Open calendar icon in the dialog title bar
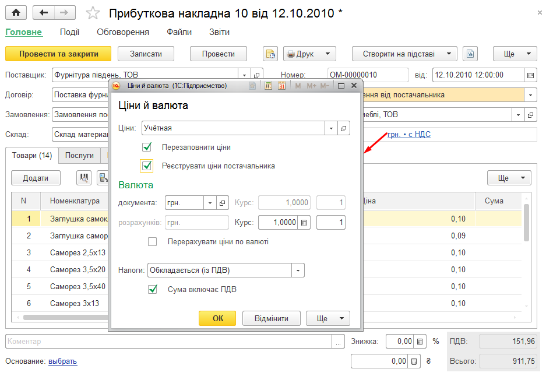The image size is (546, 376). coord(281,86)
